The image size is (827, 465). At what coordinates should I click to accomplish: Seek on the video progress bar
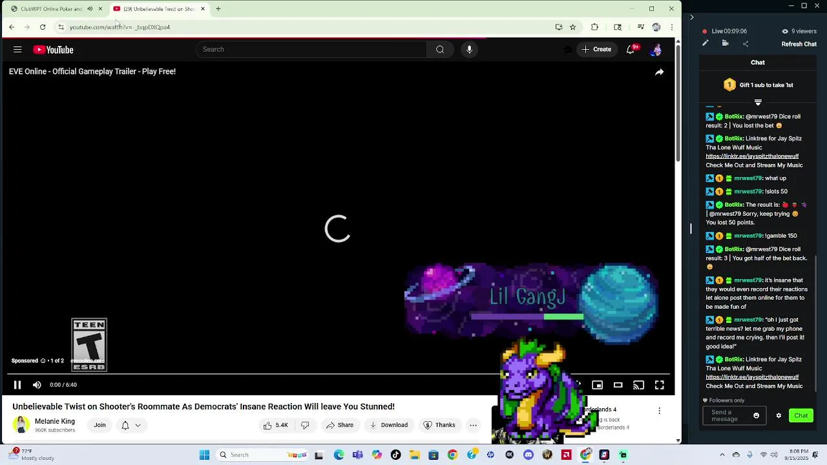click(339, 374)
